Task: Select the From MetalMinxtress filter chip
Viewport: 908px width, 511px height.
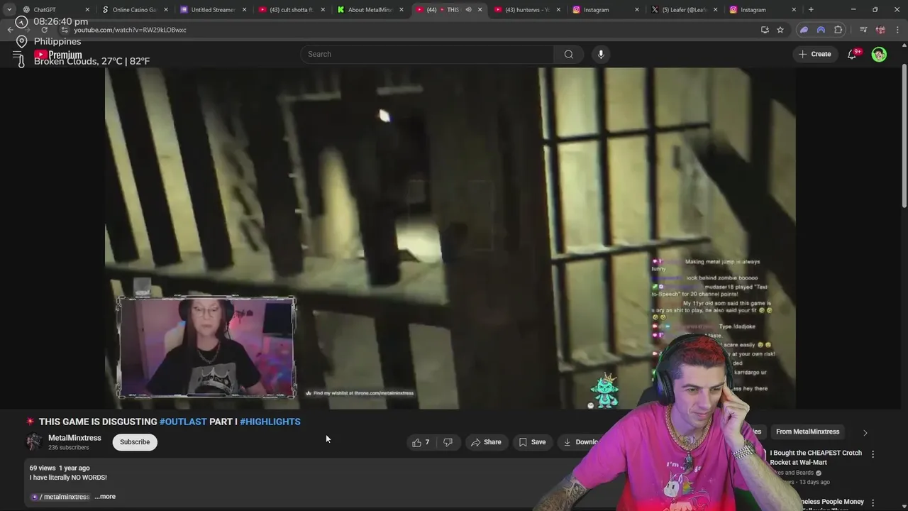Action: (x=807, y=432)
